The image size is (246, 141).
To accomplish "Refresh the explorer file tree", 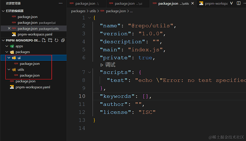I will pos(56,41).
